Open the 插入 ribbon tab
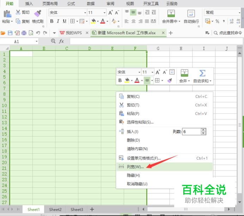244x216 pixels. (29, 4)
